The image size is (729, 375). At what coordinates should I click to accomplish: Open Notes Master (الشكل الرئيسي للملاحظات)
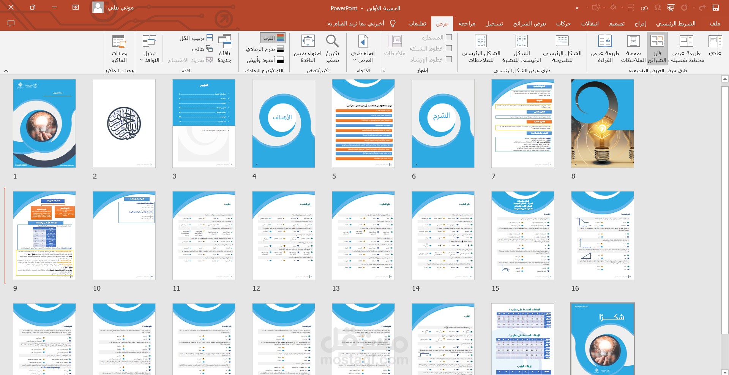(x=481, y=49)
